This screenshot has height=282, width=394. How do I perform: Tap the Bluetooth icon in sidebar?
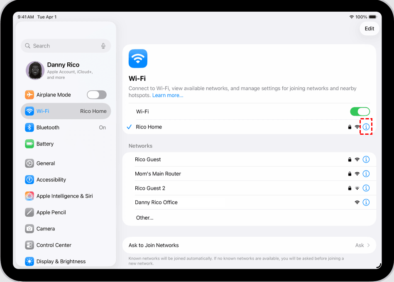(29, 127)
